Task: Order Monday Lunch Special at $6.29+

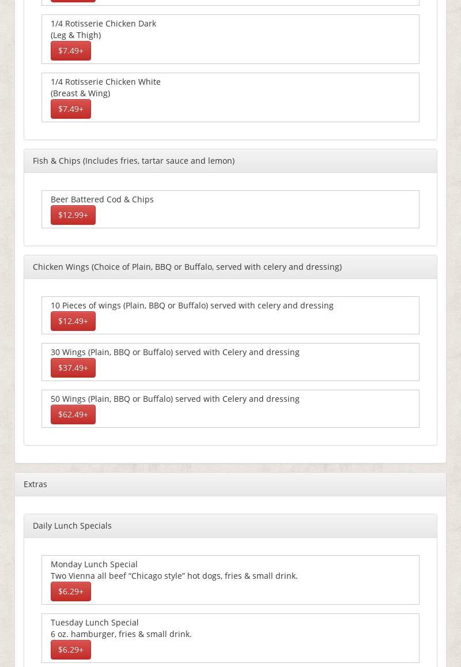Action: click(x=70, y=591)
